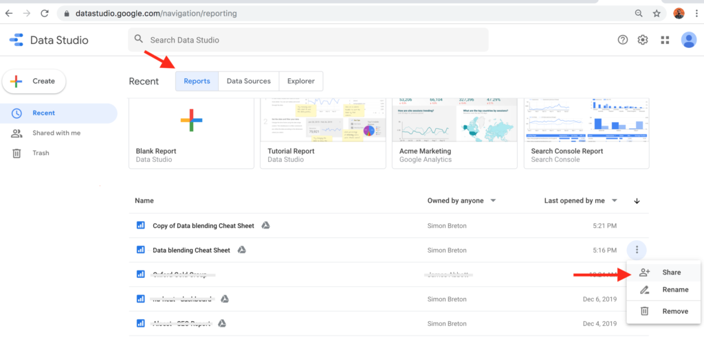Click the Recent clock icon

coord(16,113)
